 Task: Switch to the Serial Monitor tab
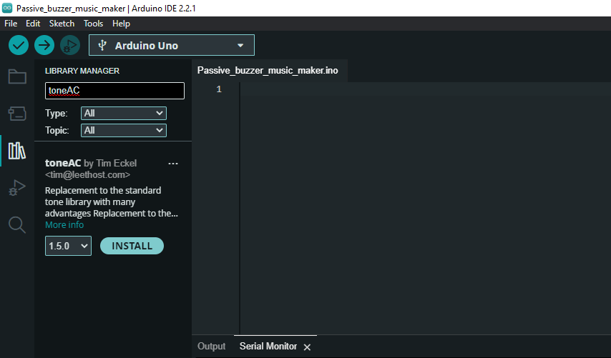pyautogui.click(x=268, y=347)
